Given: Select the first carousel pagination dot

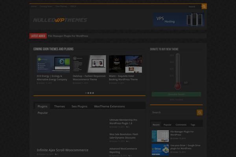Looking at the screenshot, I should (x=86, y=93).
